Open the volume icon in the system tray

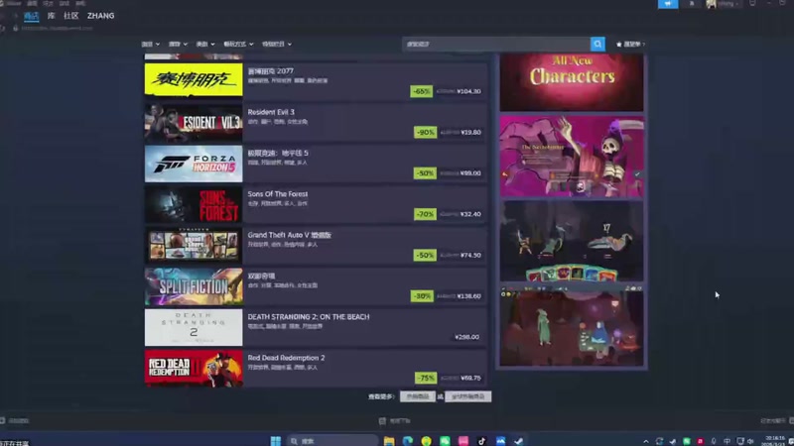click(750, 441)
